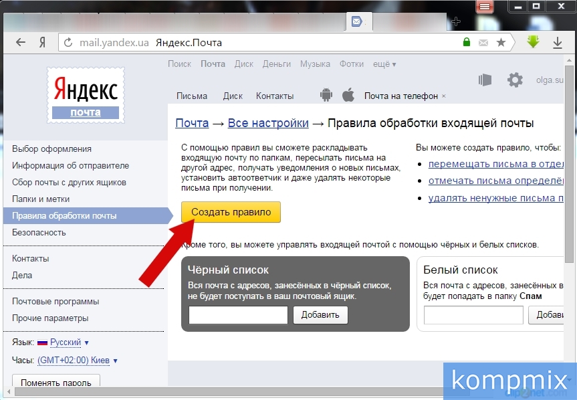Screen dimensions: 577x400
Task: Open 'Безопасность' settings section
Action: tap(39, 233)
